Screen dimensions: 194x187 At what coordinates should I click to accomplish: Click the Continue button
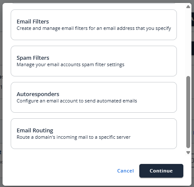point(161,171)
